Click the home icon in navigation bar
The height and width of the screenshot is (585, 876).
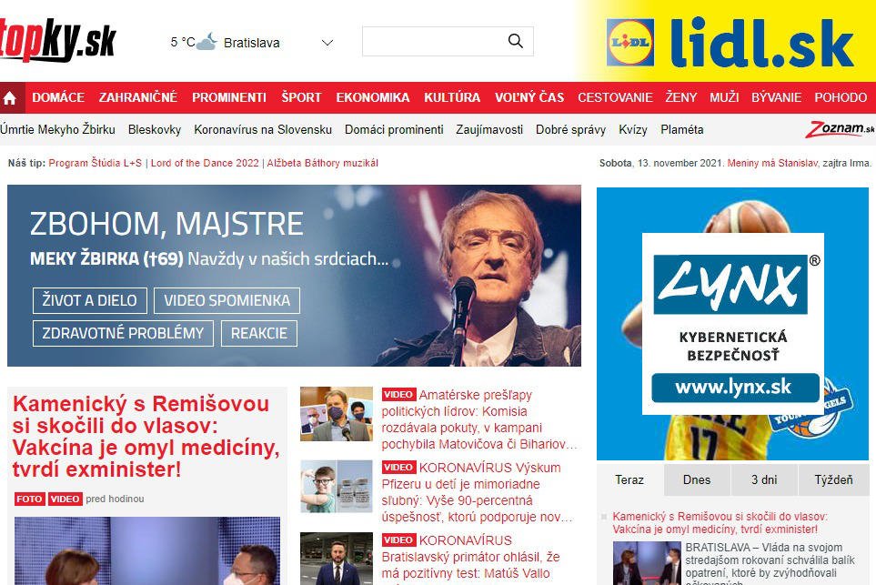tap(10, 98)
